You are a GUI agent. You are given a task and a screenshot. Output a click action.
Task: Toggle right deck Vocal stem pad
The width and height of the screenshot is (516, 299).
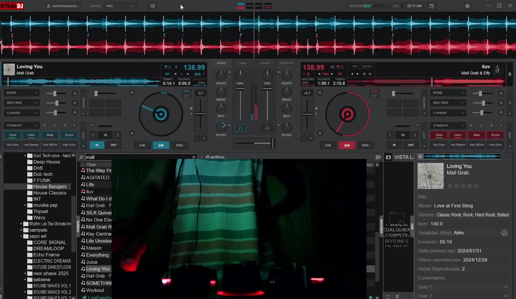click(439, 135)
